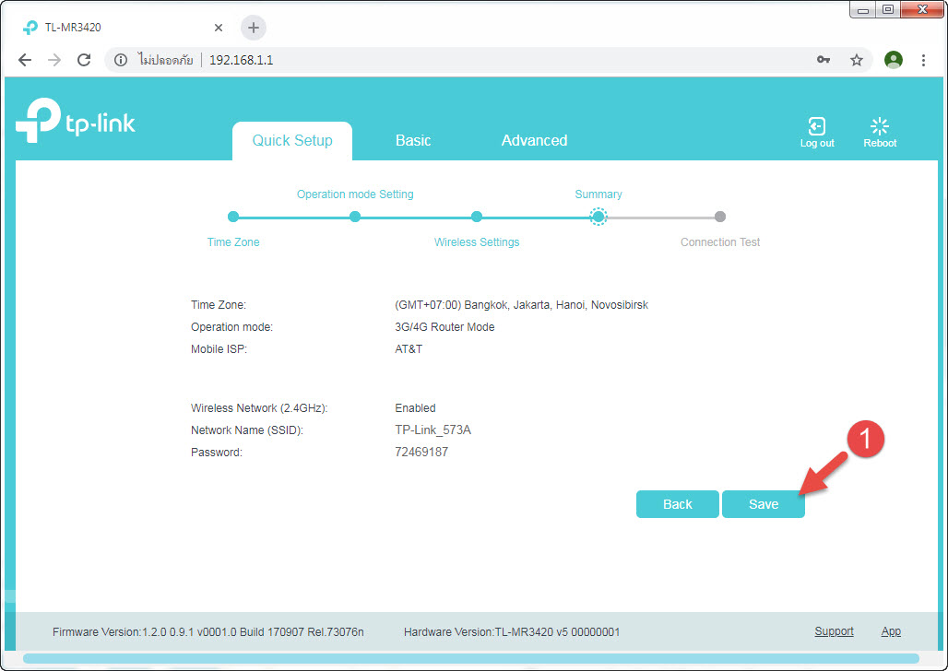Open the App link in footer

tap(891, 631)
